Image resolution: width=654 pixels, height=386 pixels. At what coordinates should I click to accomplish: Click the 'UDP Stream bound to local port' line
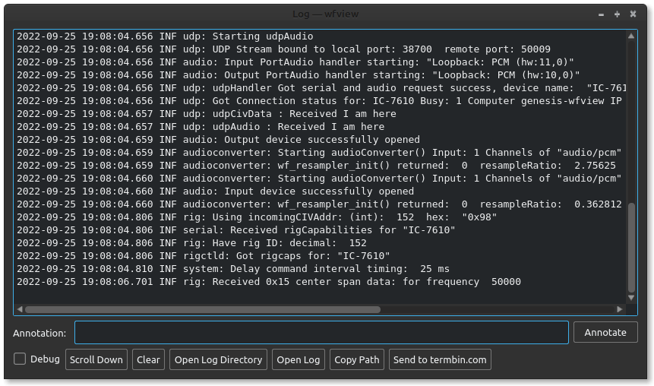click(x=283, y=49)
